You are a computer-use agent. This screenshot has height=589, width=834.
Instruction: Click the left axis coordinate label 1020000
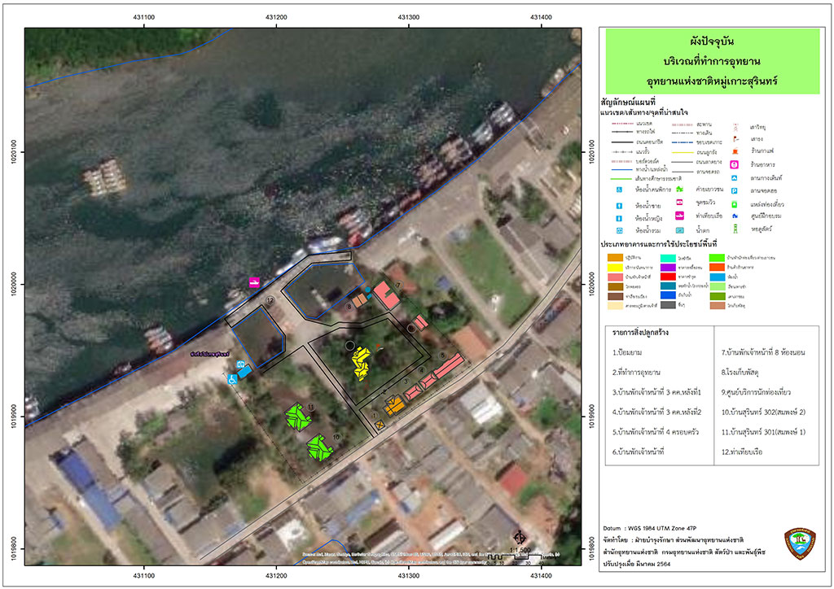point(15,284)
